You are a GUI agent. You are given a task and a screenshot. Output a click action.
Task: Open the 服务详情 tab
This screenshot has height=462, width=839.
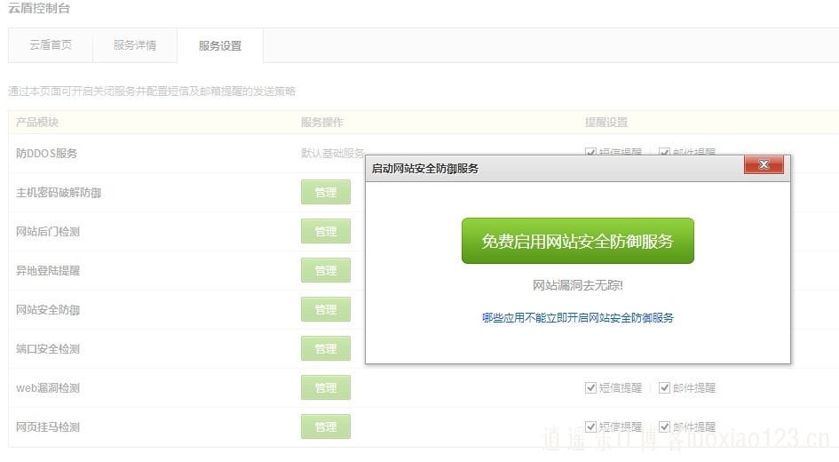pyautogui.click(x=135, y=45)
